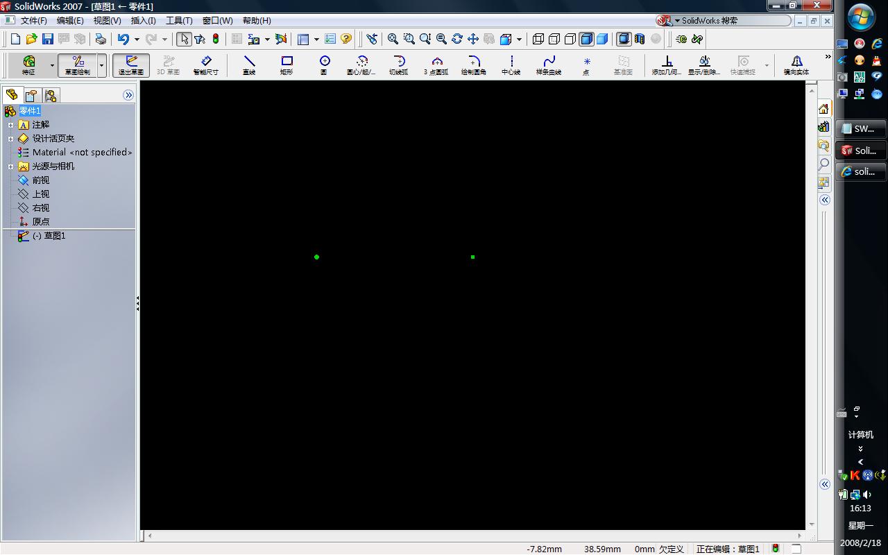The height and width of the screenshot is (555, 888).
Task: Toggle Shaded With Edges display mode
Action: point(586,39)
